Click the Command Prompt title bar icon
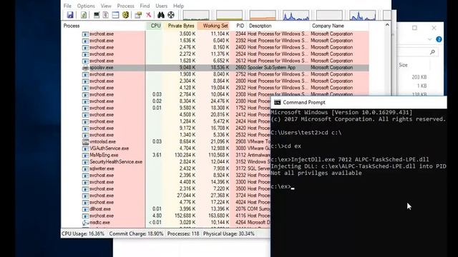 coord(277,102)
